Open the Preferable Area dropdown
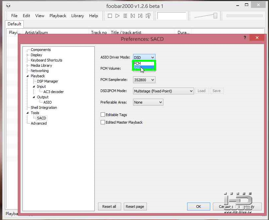This screenshot has height=220, width=269. [x=148, y=102]
